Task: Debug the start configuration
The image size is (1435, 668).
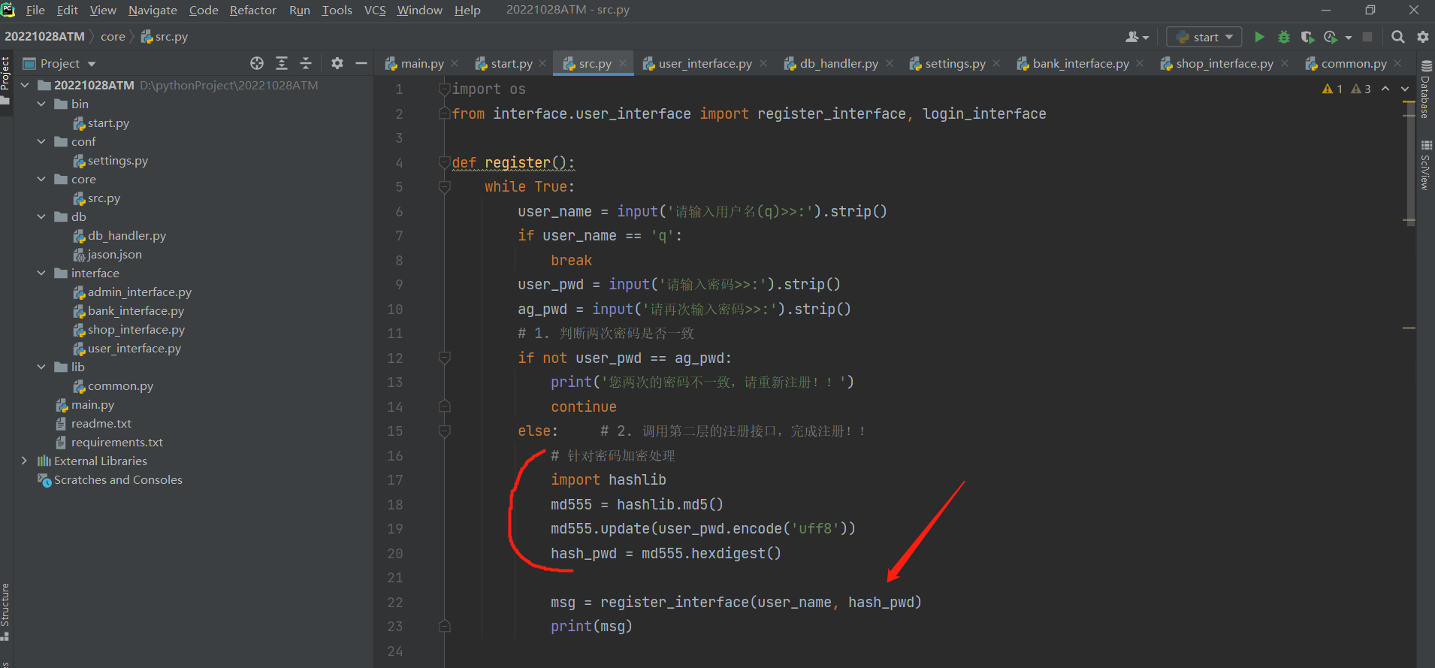Action: [x=1283, y=37]
